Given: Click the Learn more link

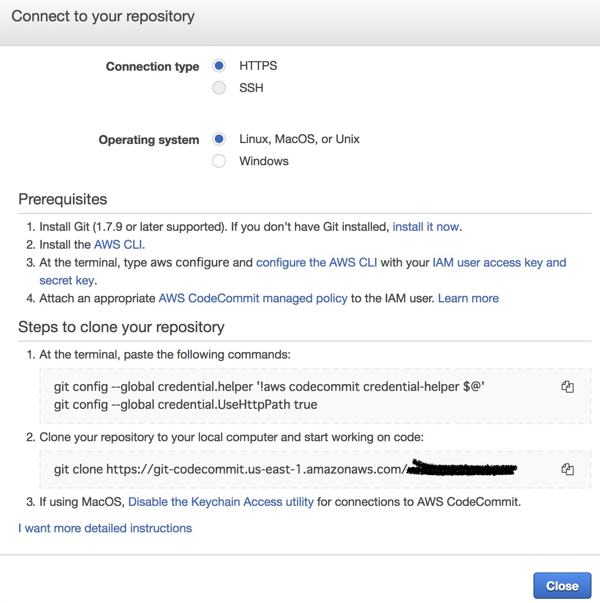Looking at the screenshot, I should point(468,298).
